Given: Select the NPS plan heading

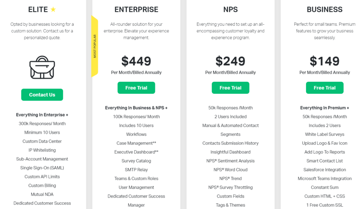Looking at the screenshot, I should (230, 10).
